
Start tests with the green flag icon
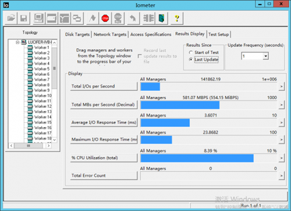point(93,19)
